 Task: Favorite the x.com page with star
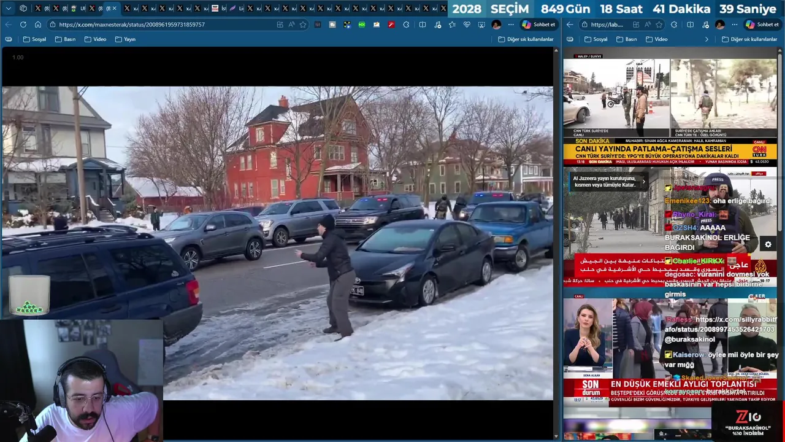point(303,25)
